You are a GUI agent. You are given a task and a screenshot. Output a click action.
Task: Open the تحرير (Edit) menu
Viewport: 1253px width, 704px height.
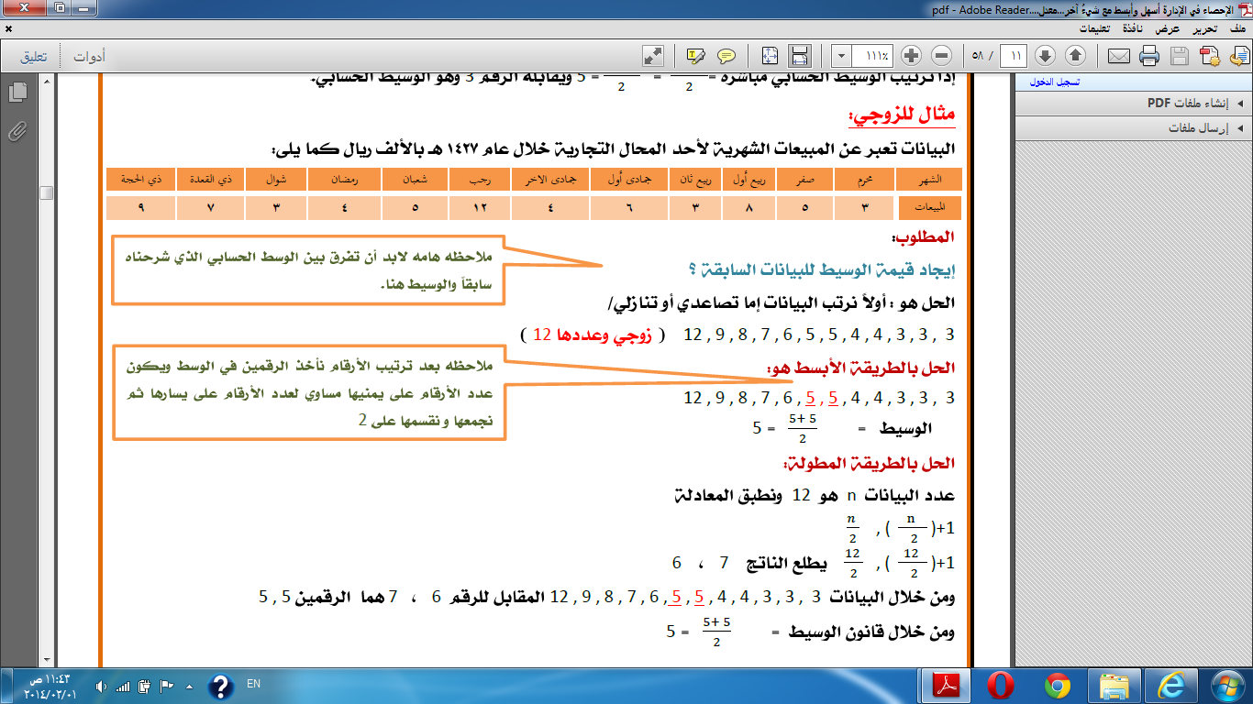click(x=1204, y=29)
